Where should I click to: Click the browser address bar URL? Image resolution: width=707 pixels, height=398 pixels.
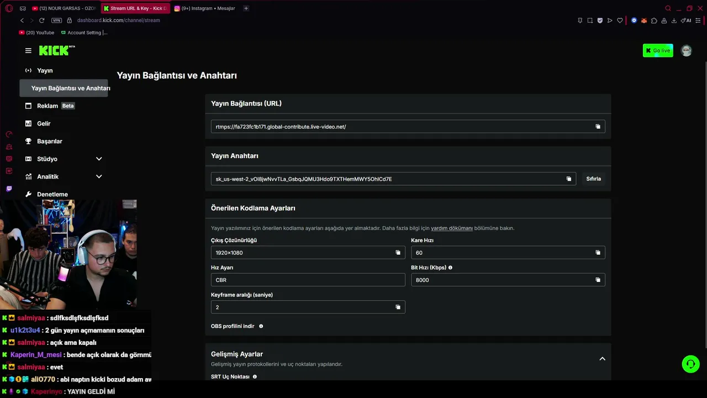tap(118, 20)
